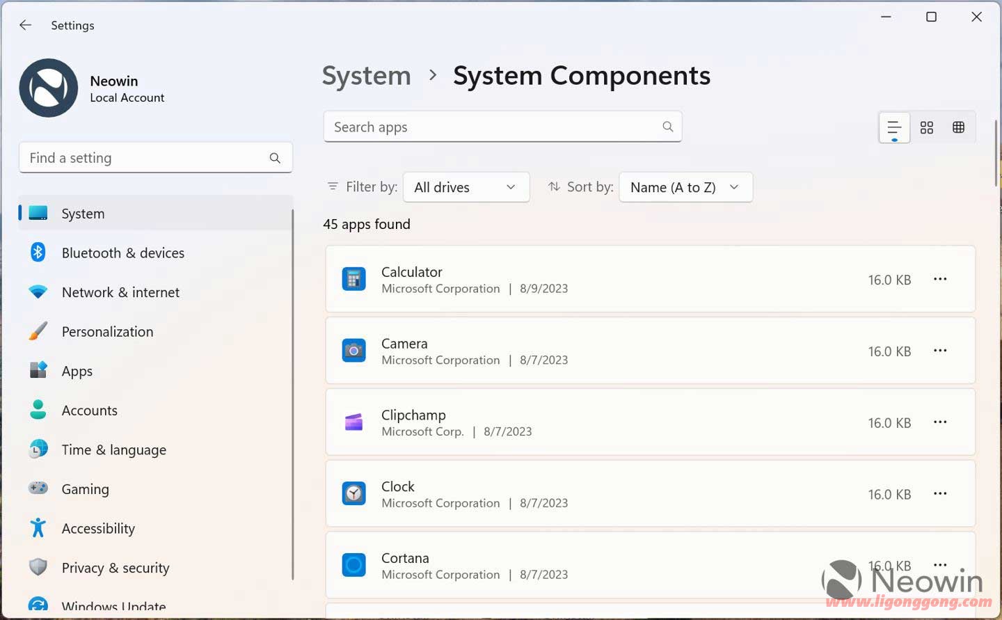This screenshot has height=620, width=1002.
Task: Click the Personalization paintbrush icon
Action: click(38, 331)
